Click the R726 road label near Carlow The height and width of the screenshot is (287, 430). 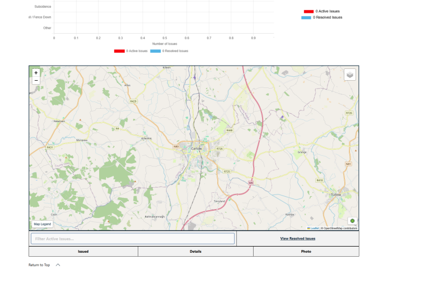219,149
